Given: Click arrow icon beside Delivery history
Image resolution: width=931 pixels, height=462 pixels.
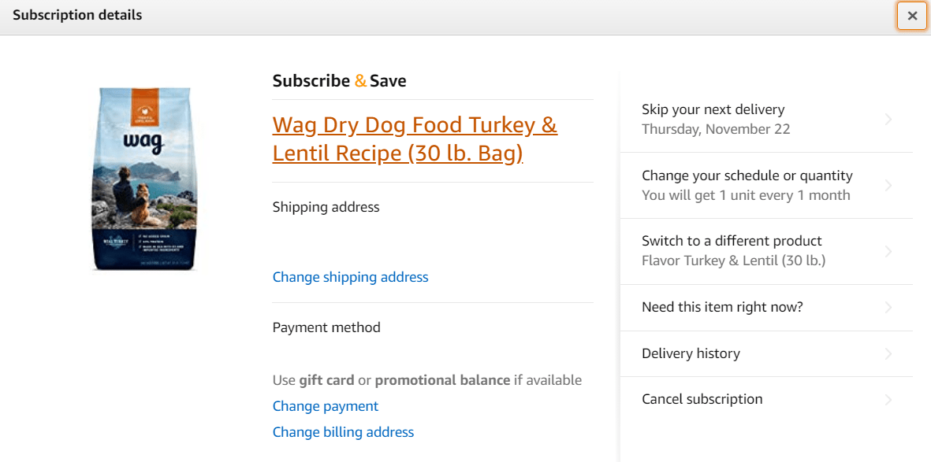Looking at the screenshot, I should click(x=888, y=353).
